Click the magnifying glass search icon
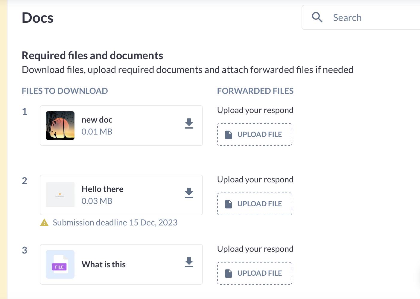The height and width of the screenshot is (299, 420). [x=317, y=17]
